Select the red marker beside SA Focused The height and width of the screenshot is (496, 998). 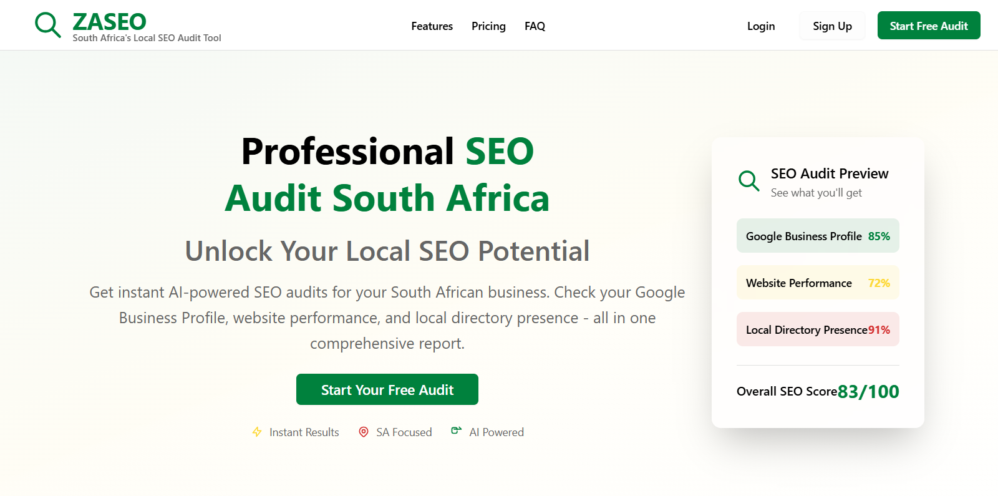(x=364, y=432)
